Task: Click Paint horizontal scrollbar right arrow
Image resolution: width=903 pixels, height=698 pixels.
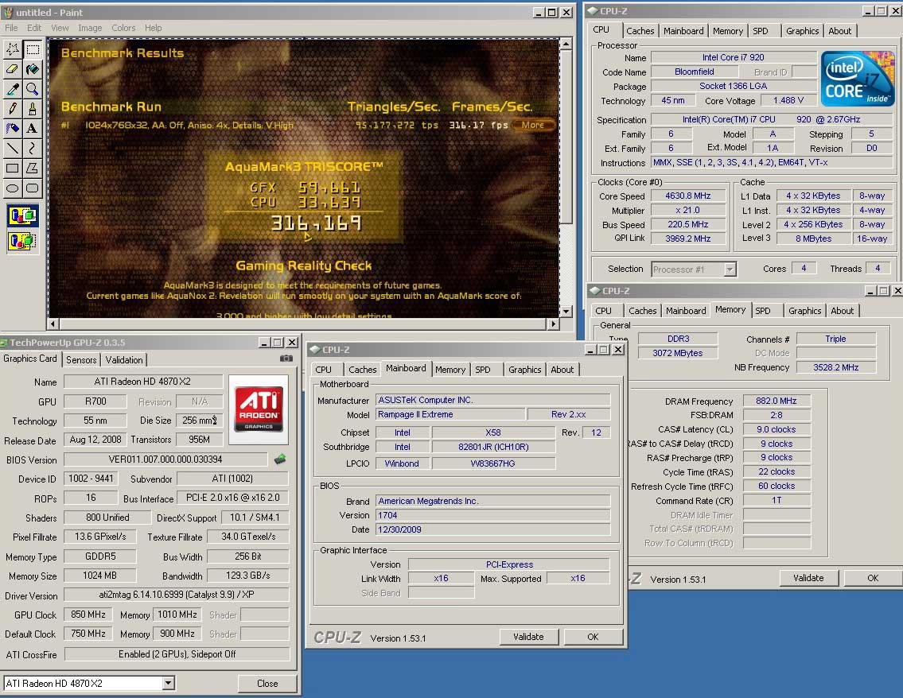Action: click(x=554, y=324)
